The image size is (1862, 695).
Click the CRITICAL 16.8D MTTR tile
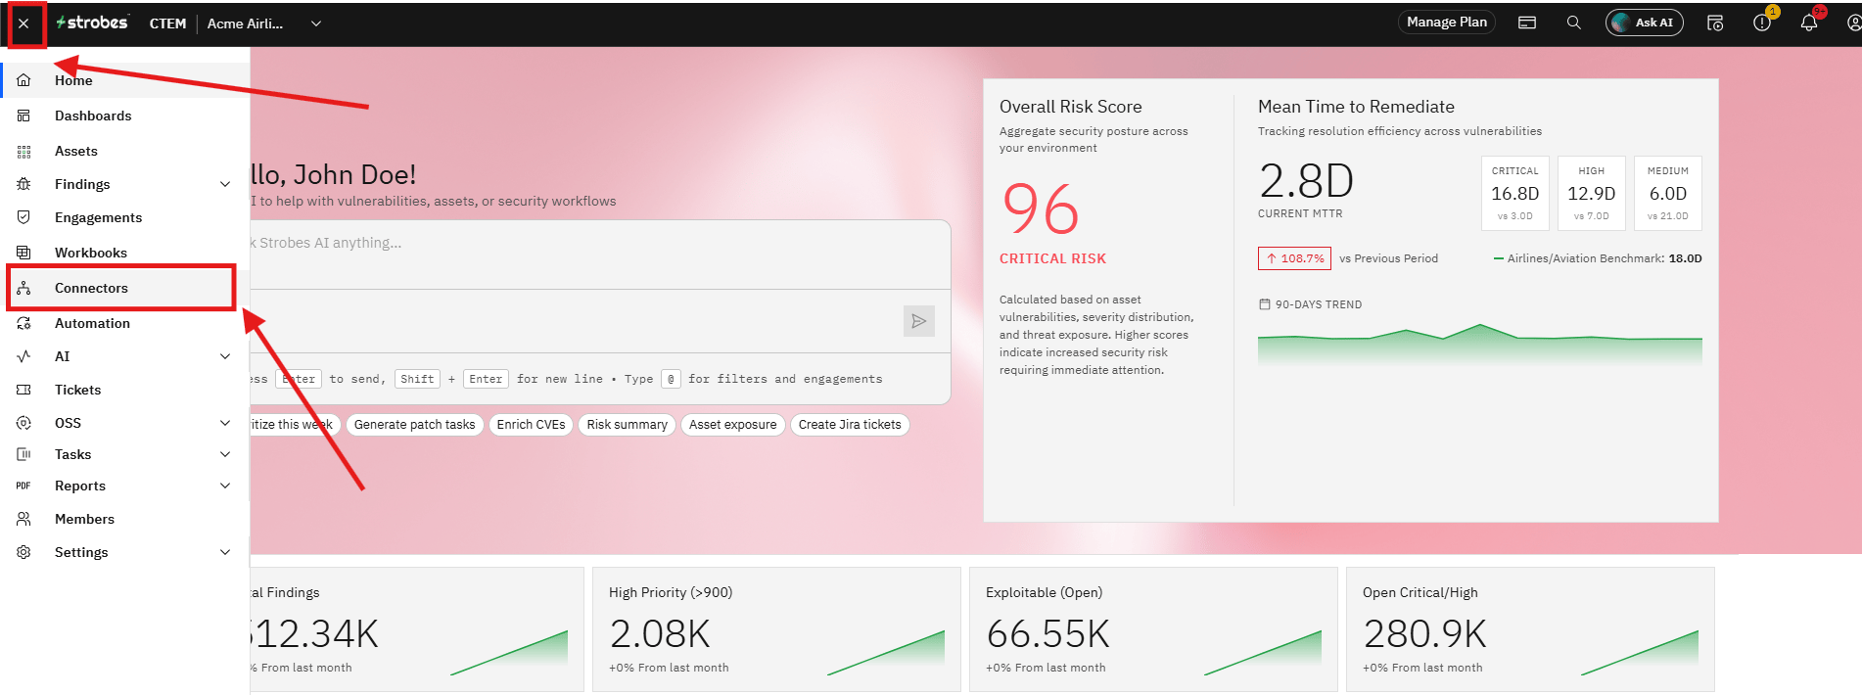pyautogui.click(x=1514, y=194)
